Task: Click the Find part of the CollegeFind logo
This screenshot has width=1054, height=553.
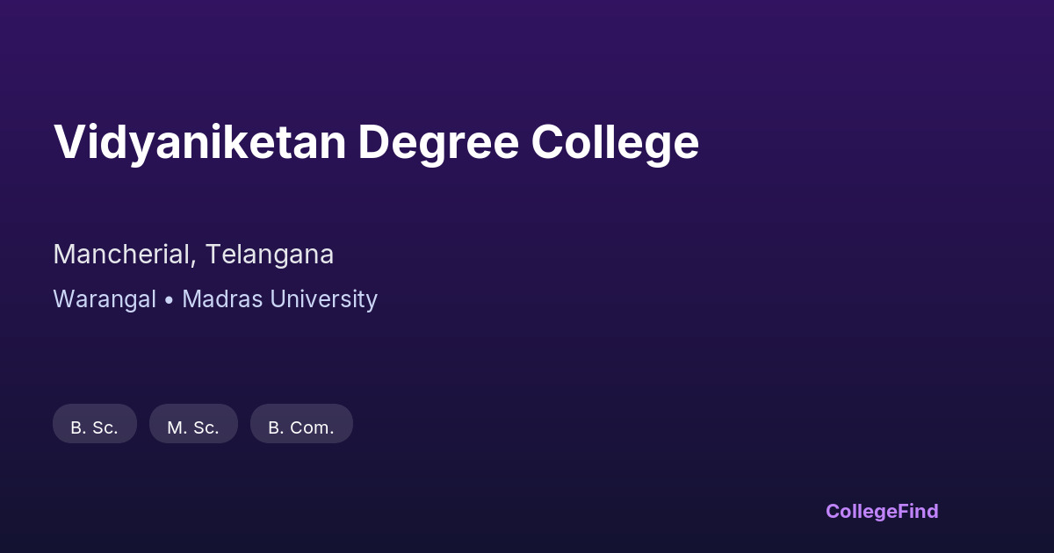Action: 917,511
